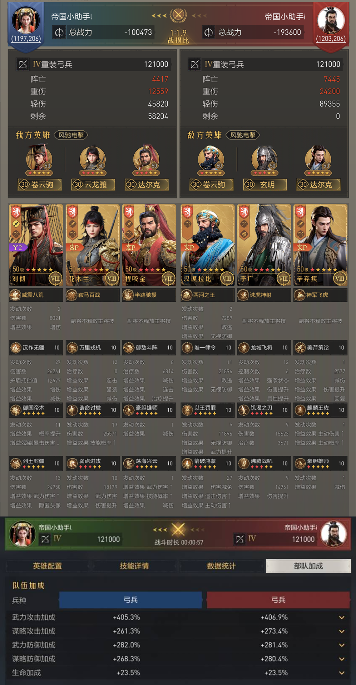The height and width of the screenshot is (685, 356).
Task: Open the 箭破鸿蒙 skill icon
Action: 187,463
